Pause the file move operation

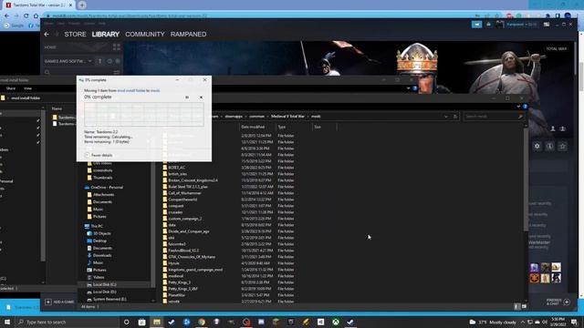(x=187, y=97)
